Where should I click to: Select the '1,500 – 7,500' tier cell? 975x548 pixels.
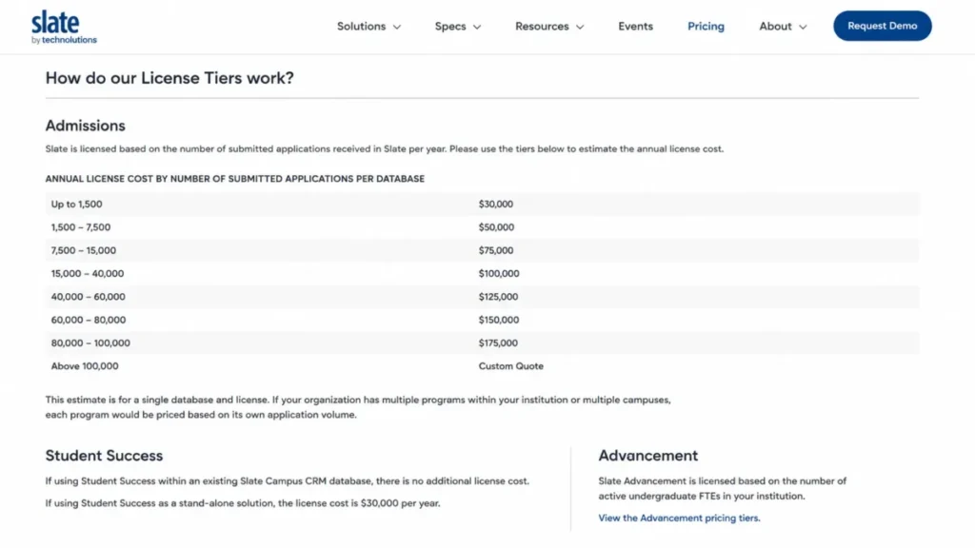pyautogui.click(x=81, y=227)
